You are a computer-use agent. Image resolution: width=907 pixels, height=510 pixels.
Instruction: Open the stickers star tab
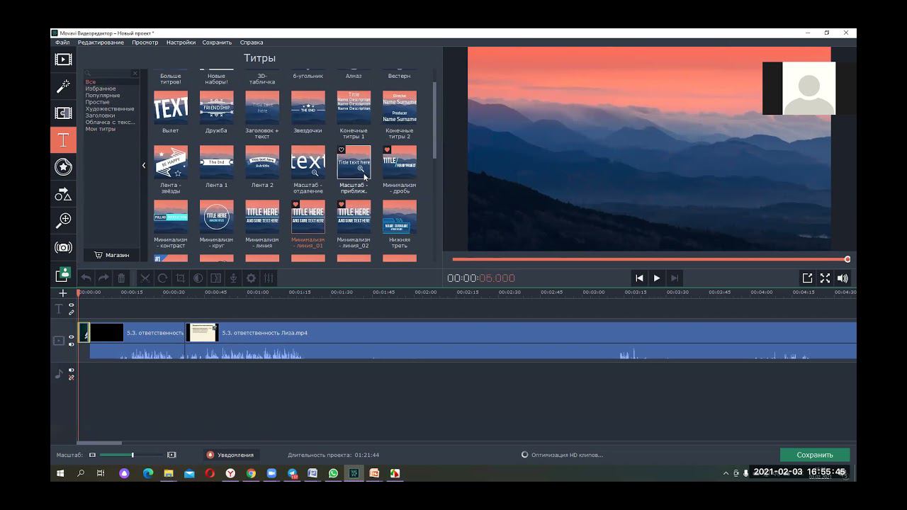[63, 167]
